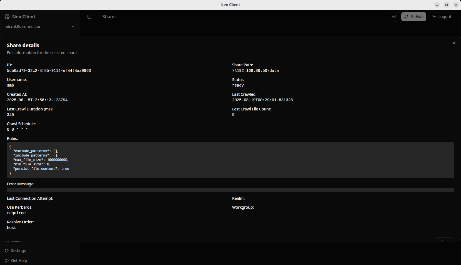Open Settings from the sidebar
This screenshot has width=461, height=265.
(18, 250)
